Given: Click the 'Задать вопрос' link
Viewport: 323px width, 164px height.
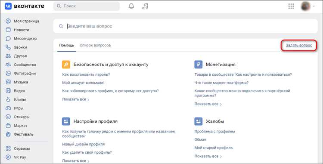Looking at the screenshot, I should [299, 45].
